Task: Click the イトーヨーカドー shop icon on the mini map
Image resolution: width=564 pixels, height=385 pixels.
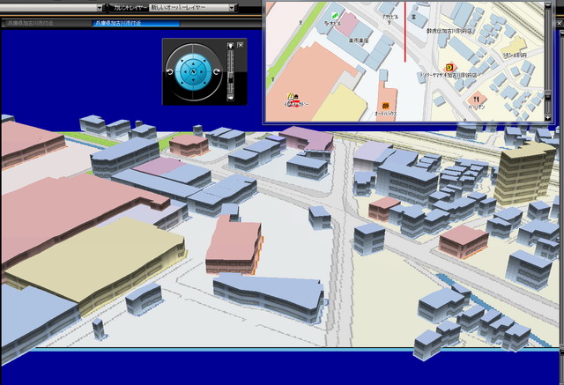Action: [x=292, y=97]
